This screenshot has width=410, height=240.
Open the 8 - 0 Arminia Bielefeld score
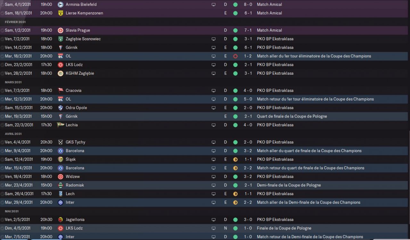click(x=248, y=4)
